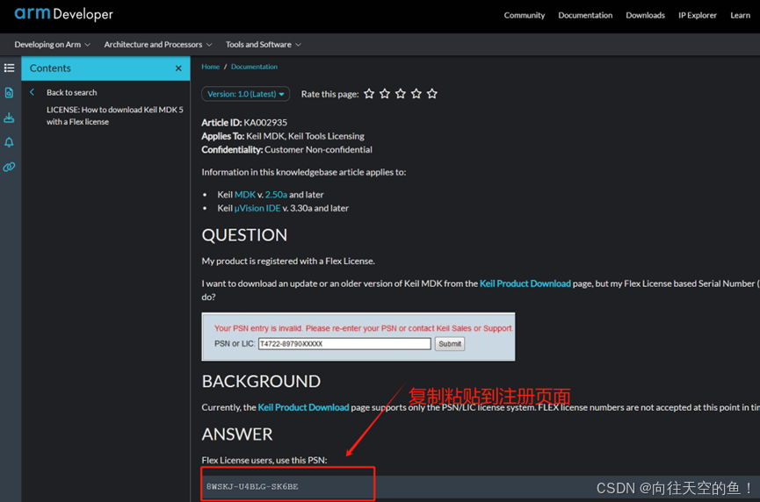Open the 2.50a version link

click(x=276, y=195)
